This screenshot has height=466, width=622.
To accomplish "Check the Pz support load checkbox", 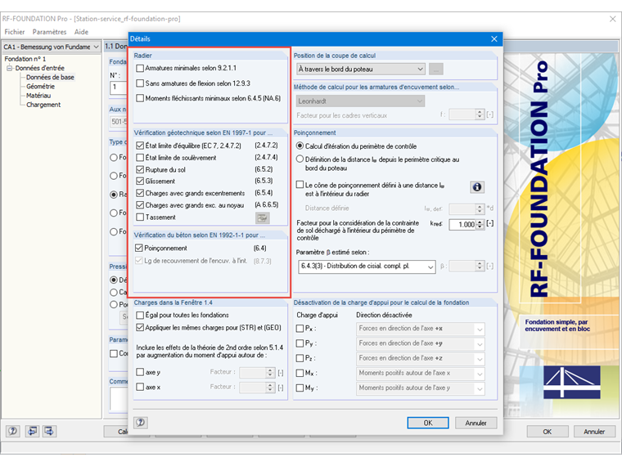I will pos(300,358).
